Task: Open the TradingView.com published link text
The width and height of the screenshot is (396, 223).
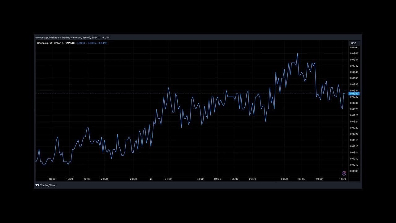Action: tap(71, 37)
